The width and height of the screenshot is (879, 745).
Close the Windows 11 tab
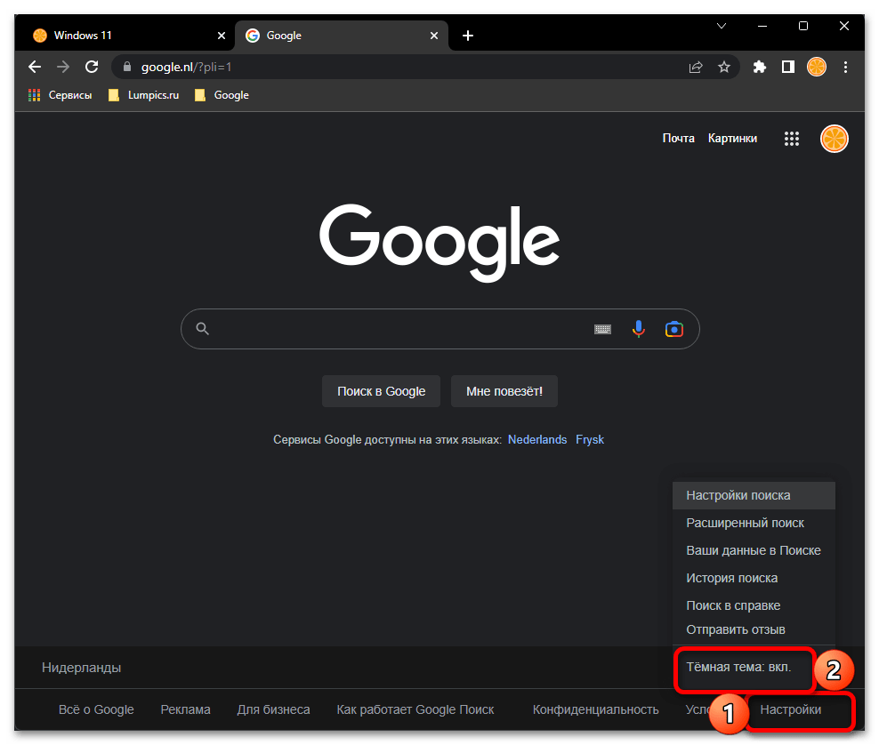pos(222,36)
